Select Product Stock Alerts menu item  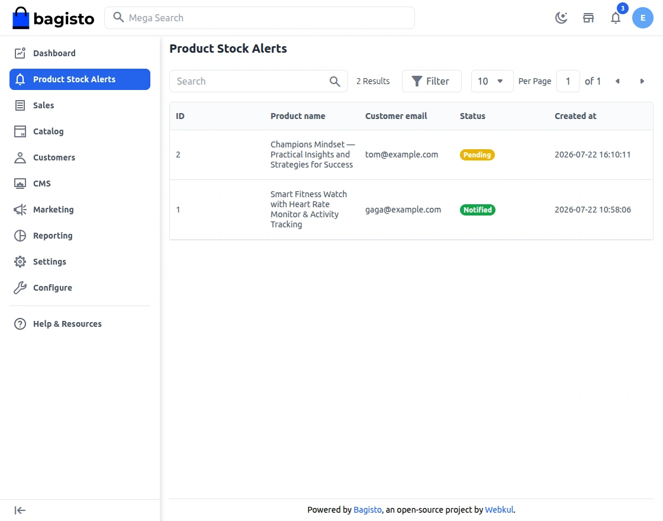80,79
